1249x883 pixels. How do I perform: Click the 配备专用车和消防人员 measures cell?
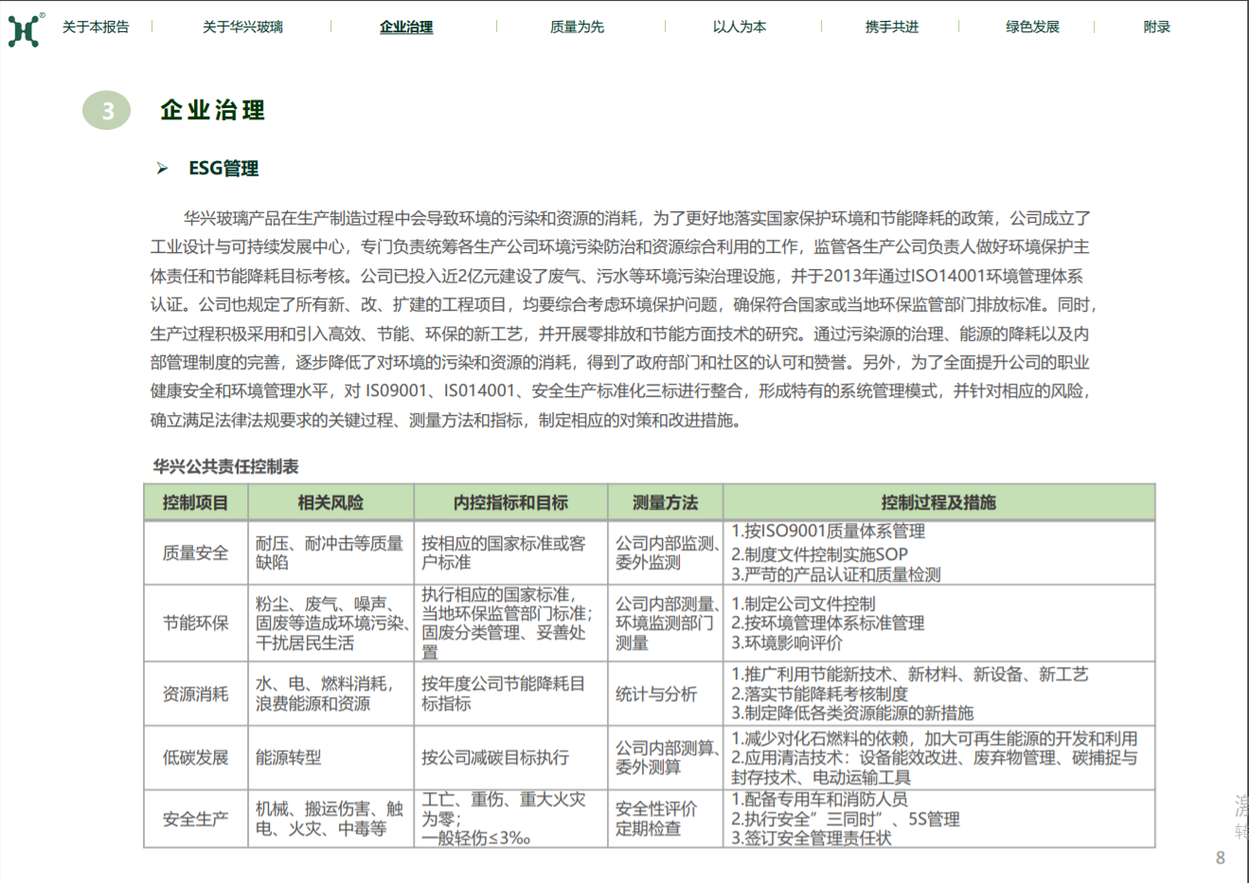click(938, 819)
